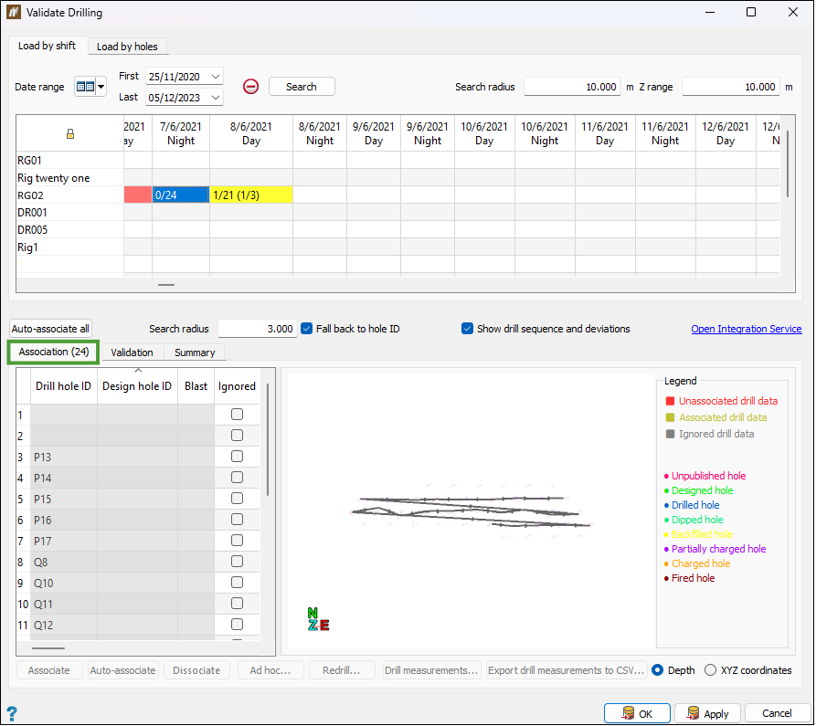Screen dimensions: 816x726
Task: Uncheck Show drill sequence and deviations
Action: [468, 329]
